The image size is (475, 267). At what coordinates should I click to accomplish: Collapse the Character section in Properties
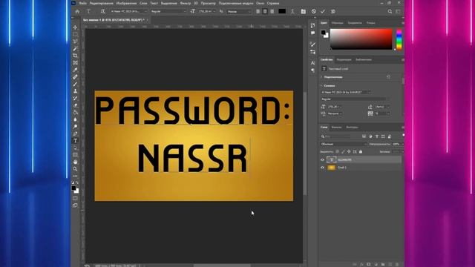(x=321, y=86)
